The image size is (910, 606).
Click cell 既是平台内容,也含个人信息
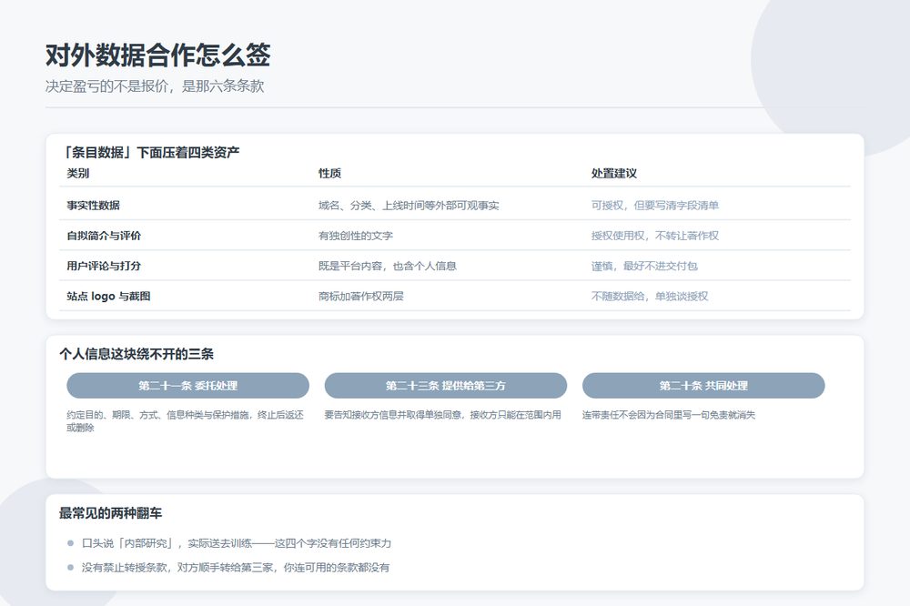point(387,266)
